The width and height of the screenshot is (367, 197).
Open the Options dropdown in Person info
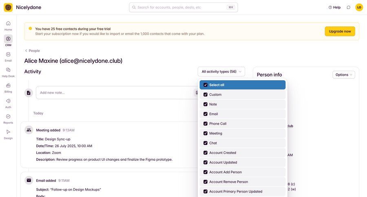pyautogui.click(x=344, y=75)
